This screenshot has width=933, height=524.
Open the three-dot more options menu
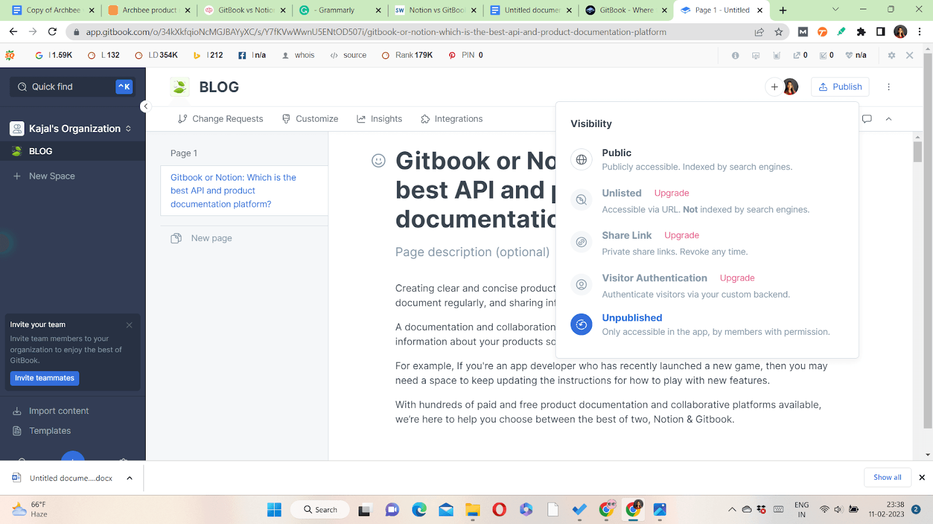pos(889,87)
